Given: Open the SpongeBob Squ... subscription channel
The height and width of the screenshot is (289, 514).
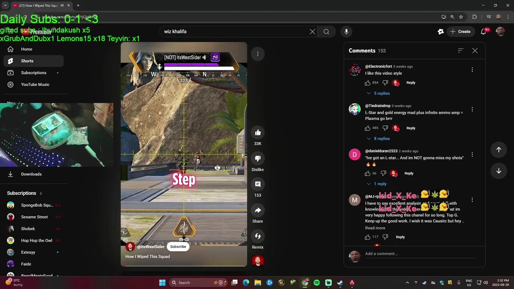Looking at the screenshot, I should coord(34,205).
